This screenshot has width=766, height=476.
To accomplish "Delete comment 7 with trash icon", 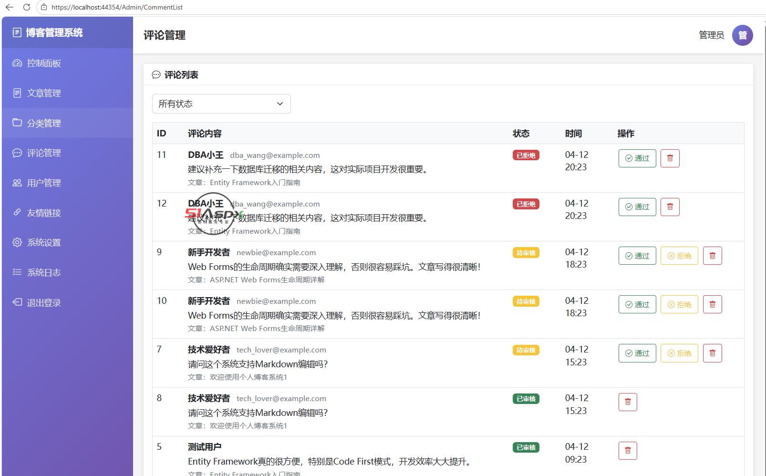I will click(x=712, y=353).
